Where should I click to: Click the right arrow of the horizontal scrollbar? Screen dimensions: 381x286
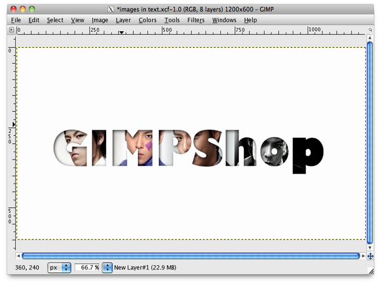coord(363,255)
